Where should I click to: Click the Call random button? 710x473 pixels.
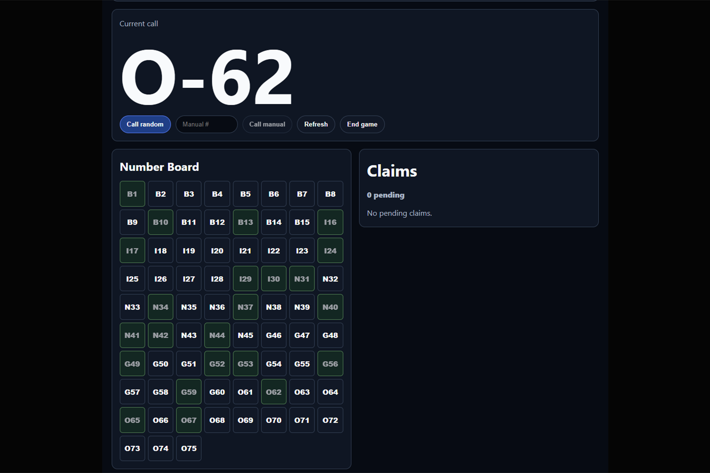pos(145,124)
